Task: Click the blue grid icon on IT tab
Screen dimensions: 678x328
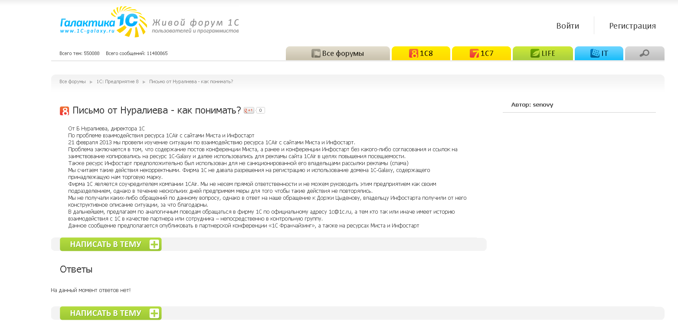Action: tap(595, 53)
